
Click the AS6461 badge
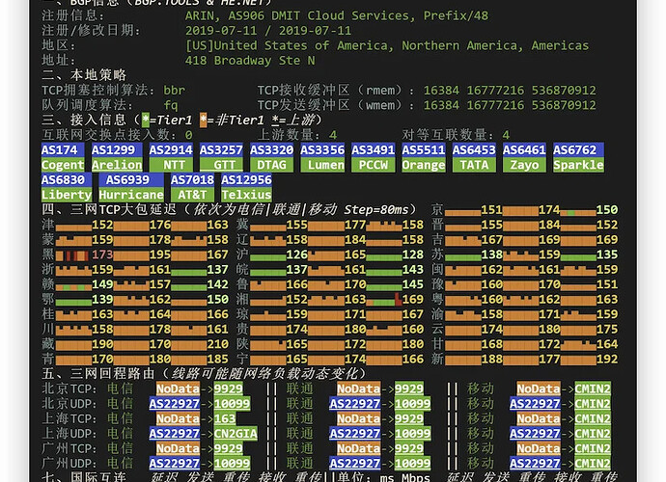coord(524,149)
